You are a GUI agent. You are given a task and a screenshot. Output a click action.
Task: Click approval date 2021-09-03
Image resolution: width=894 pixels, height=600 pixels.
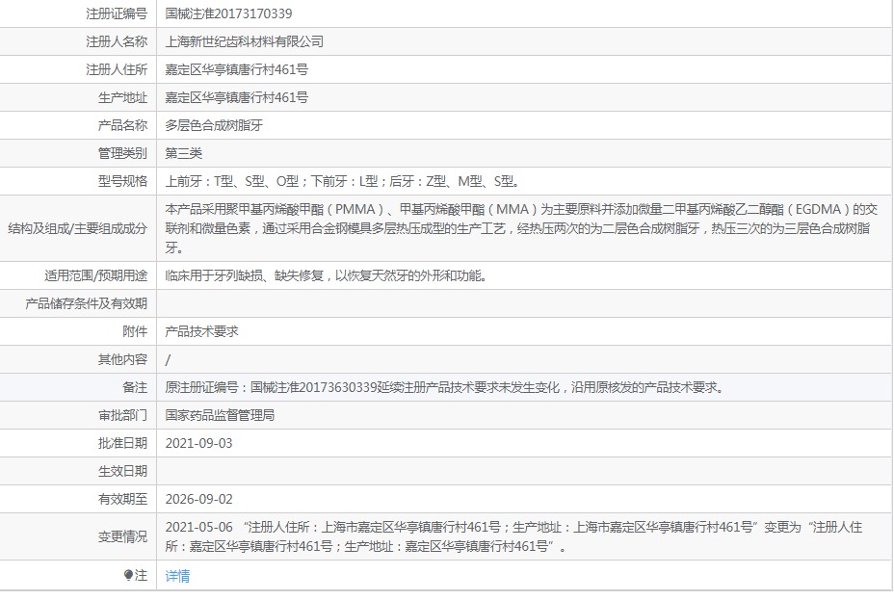point(199,443)
